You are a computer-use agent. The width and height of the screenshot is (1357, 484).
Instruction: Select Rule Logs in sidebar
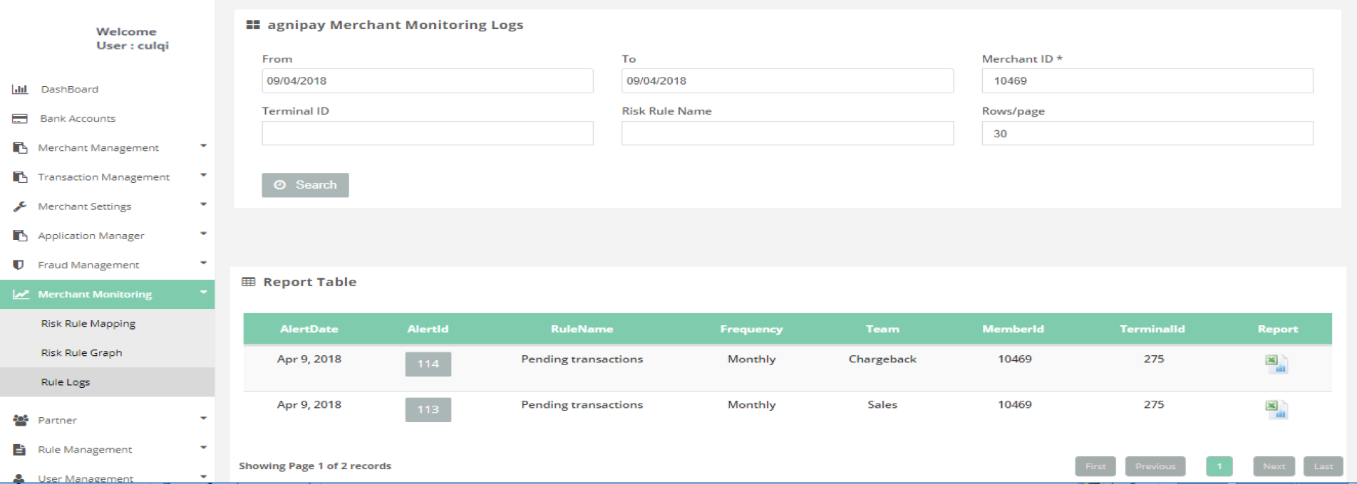click(x=66, y=382)
